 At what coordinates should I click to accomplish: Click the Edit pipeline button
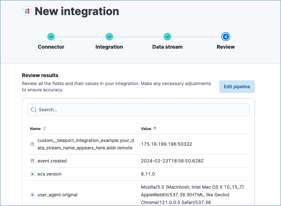[237, 86]
